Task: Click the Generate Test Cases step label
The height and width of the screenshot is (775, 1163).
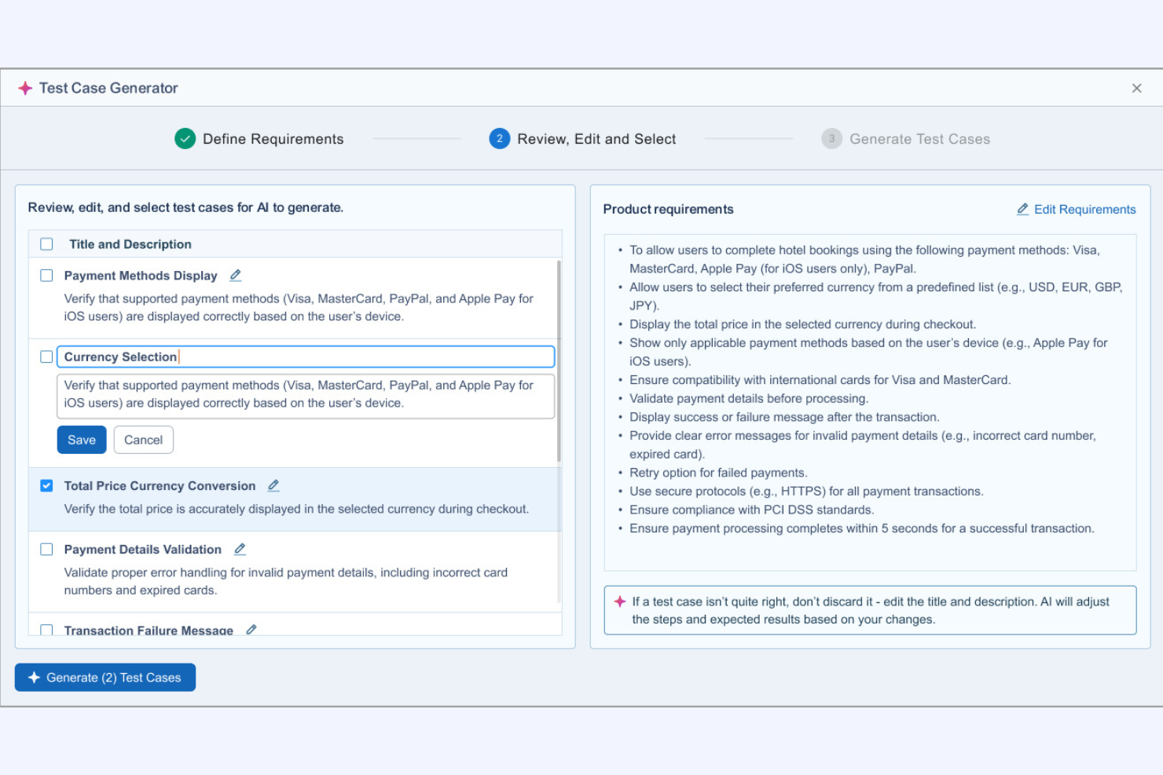Action: coord(919,138)
